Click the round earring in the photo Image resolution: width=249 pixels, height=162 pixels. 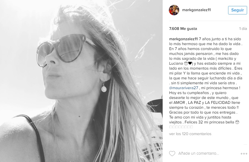[104, 88]
